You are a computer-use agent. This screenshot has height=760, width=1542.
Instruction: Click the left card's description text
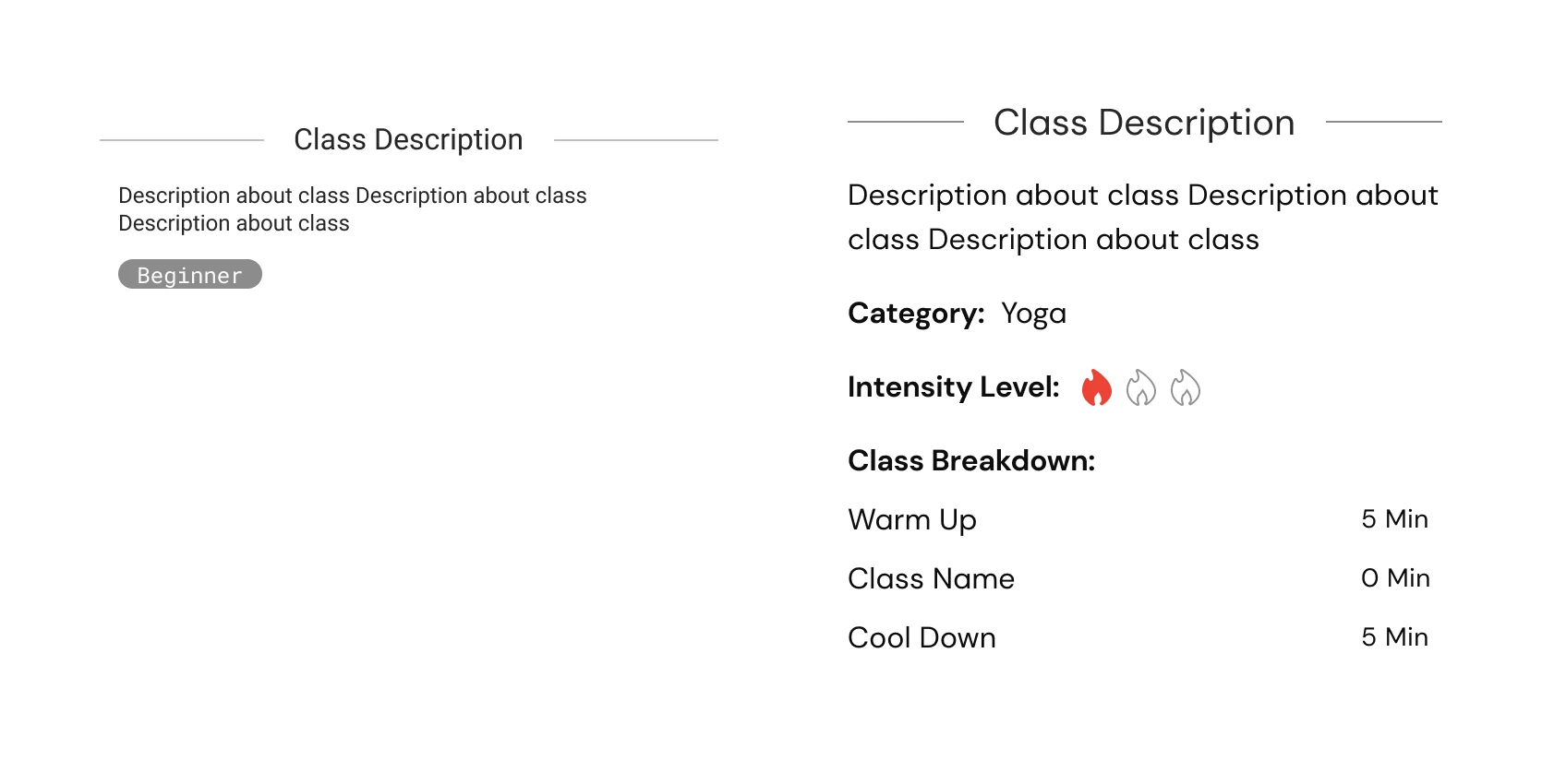(x=352, y=209)
